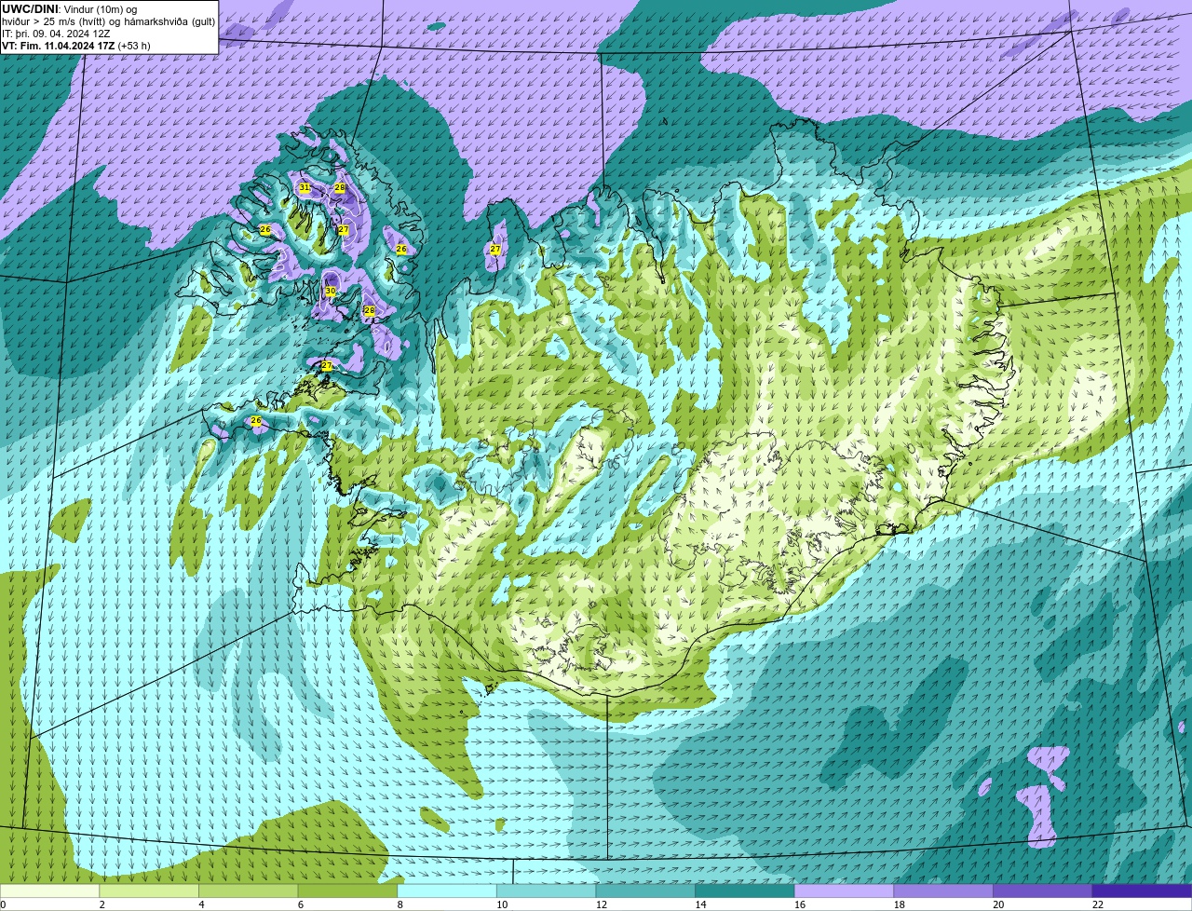
Task: Pick the 20–22 m/s violet legend swatch
Action: click(1043, 891)
